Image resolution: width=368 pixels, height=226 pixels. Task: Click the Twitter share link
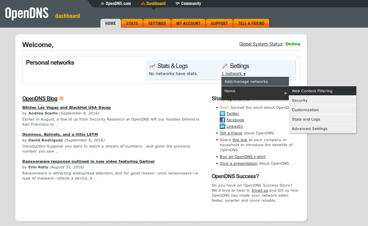[233, 114]
